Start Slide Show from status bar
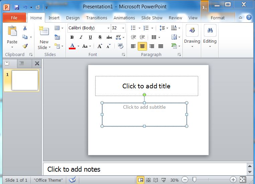Viewport: 255px width, 184px height. click(x=163, y=180)
